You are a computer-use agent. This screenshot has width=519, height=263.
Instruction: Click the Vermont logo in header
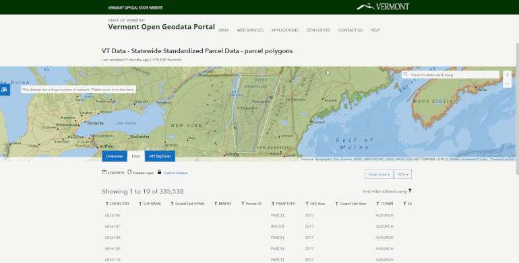click(383, 7)
